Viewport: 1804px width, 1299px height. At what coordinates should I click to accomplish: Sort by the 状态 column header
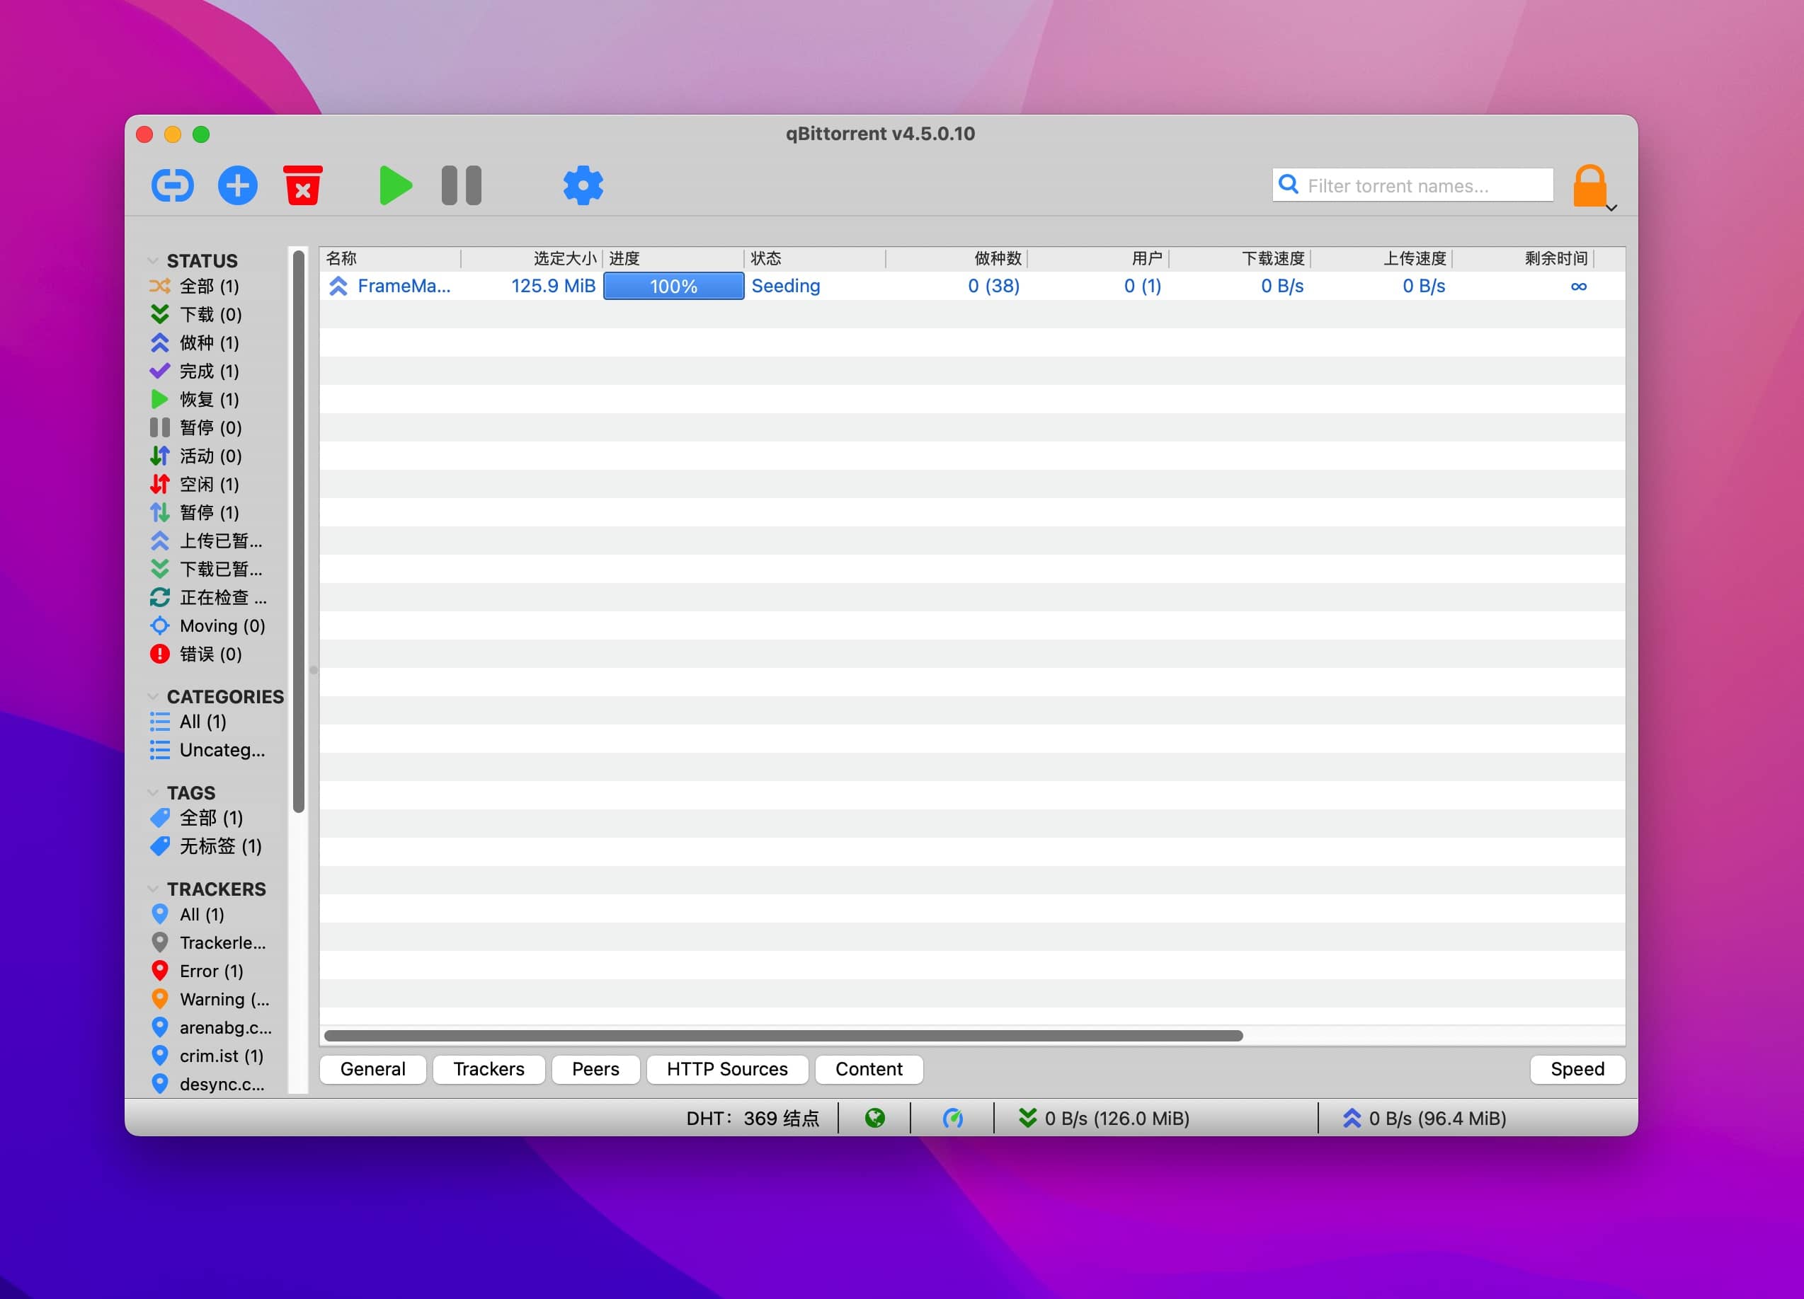click(814, 258)
